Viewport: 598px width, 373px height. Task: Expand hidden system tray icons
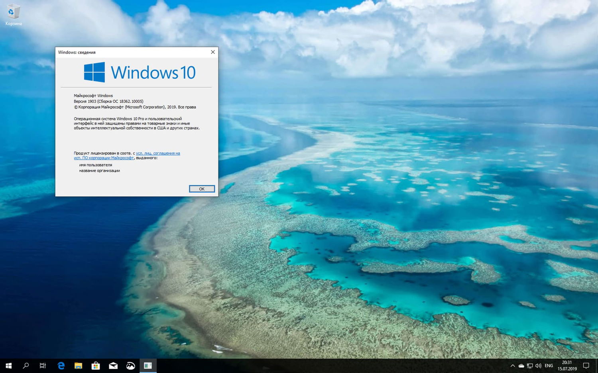click(512, 365)
